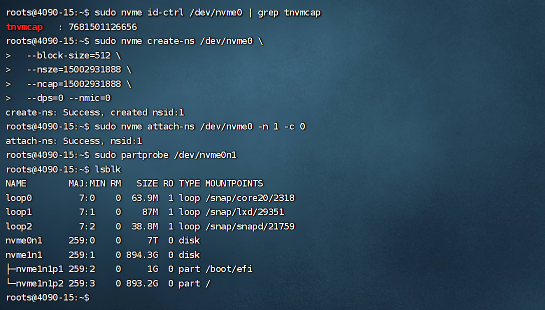
Task: Click the 'sudo partprobe /dev/nvme0n1' command
Action: [166, 155]
